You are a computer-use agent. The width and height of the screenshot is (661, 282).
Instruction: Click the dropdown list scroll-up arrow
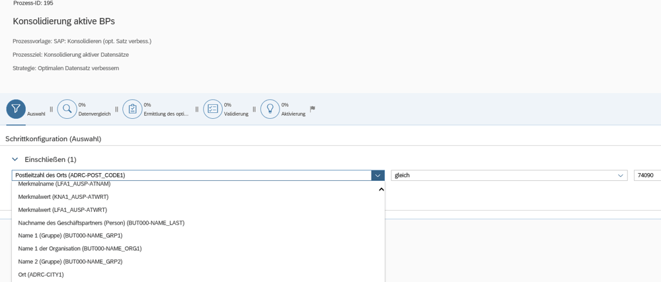click(381, 190)
